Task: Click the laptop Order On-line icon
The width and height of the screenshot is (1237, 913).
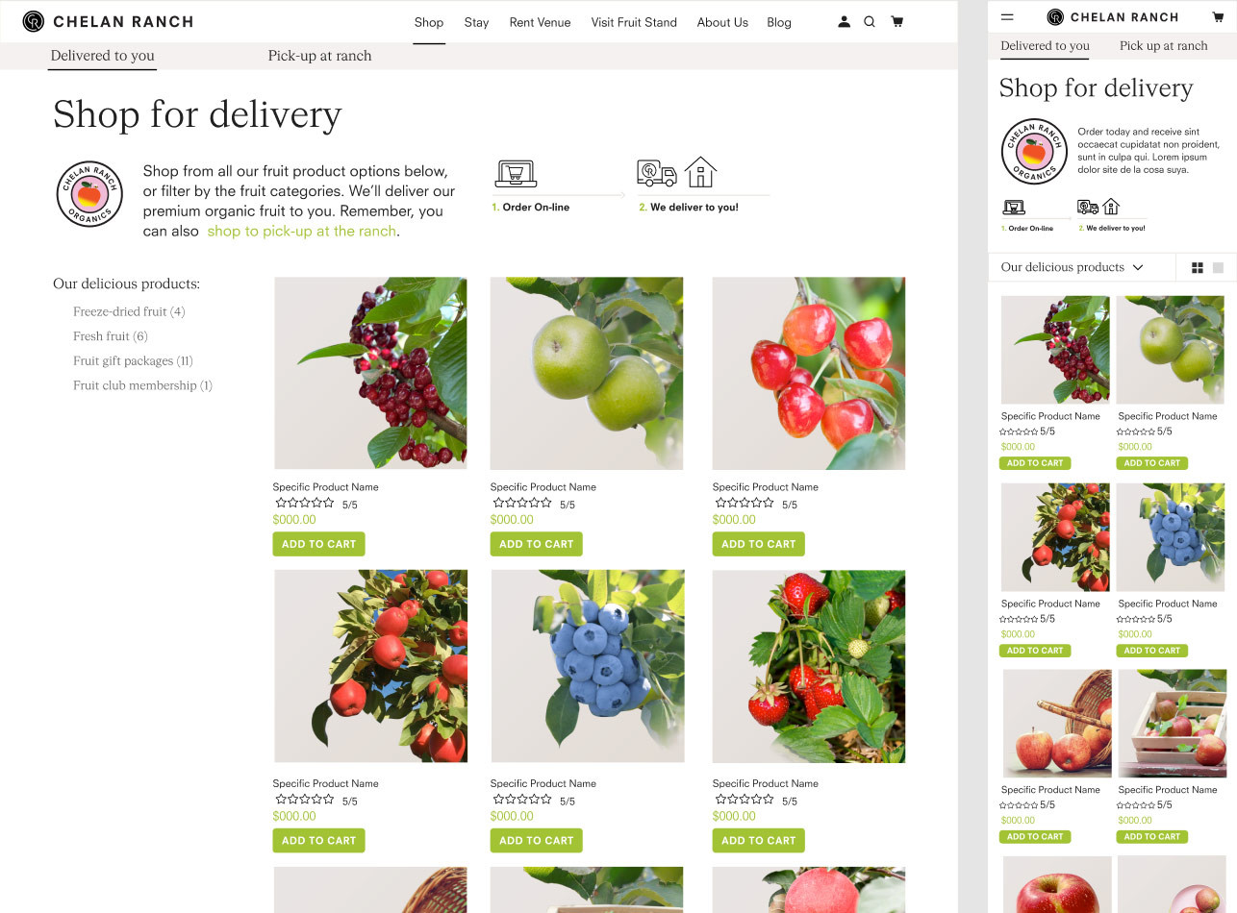Action: click(516, 173)
